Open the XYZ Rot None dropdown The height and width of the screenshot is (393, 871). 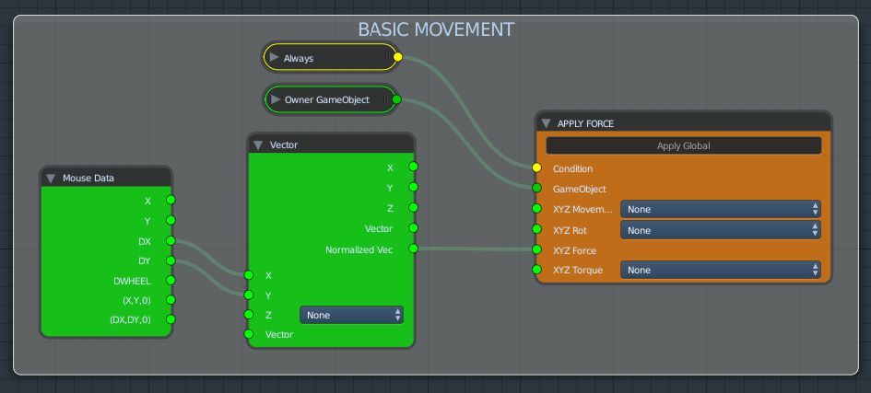point(721,230)
